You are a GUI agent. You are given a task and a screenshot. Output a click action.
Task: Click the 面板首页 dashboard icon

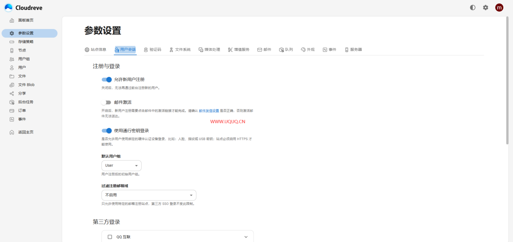pyautogui.click(x=12, y=20)
